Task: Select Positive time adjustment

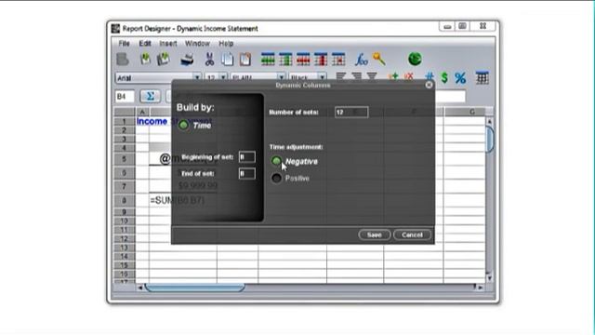Action: tap(276, 178)
